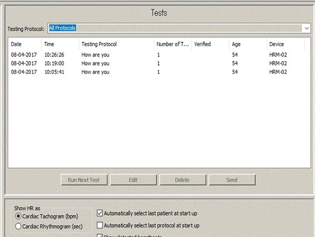315x237 pixels.
Task: Open the Testing Protocol dropdown
Action: tap(306, 28)
